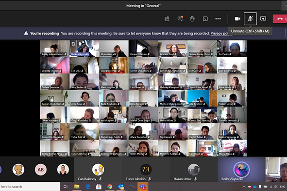
Task: Select Talya Atik's video tile
Action: 84,131
